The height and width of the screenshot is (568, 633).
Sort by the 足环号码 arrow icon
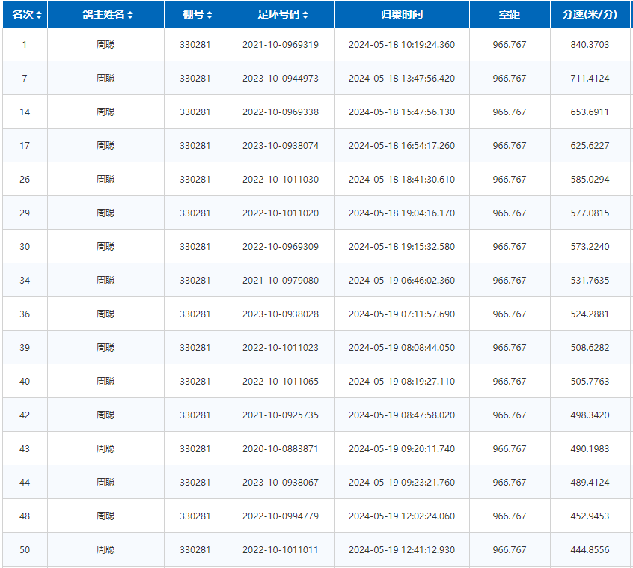pos(305,15)
